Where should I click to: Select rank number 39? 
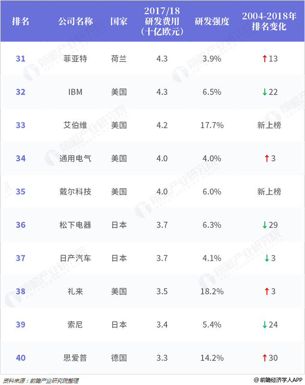(x=21, y=324)
